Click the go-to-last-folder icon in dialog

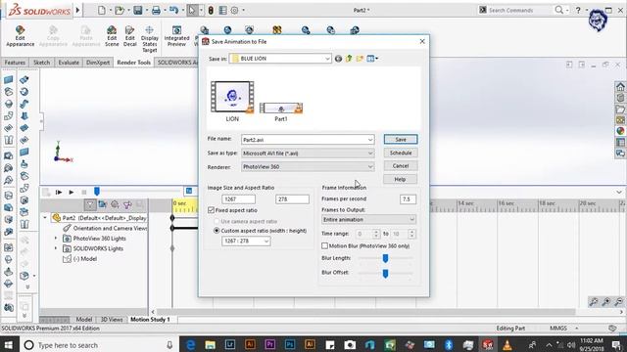click(338, 59)
